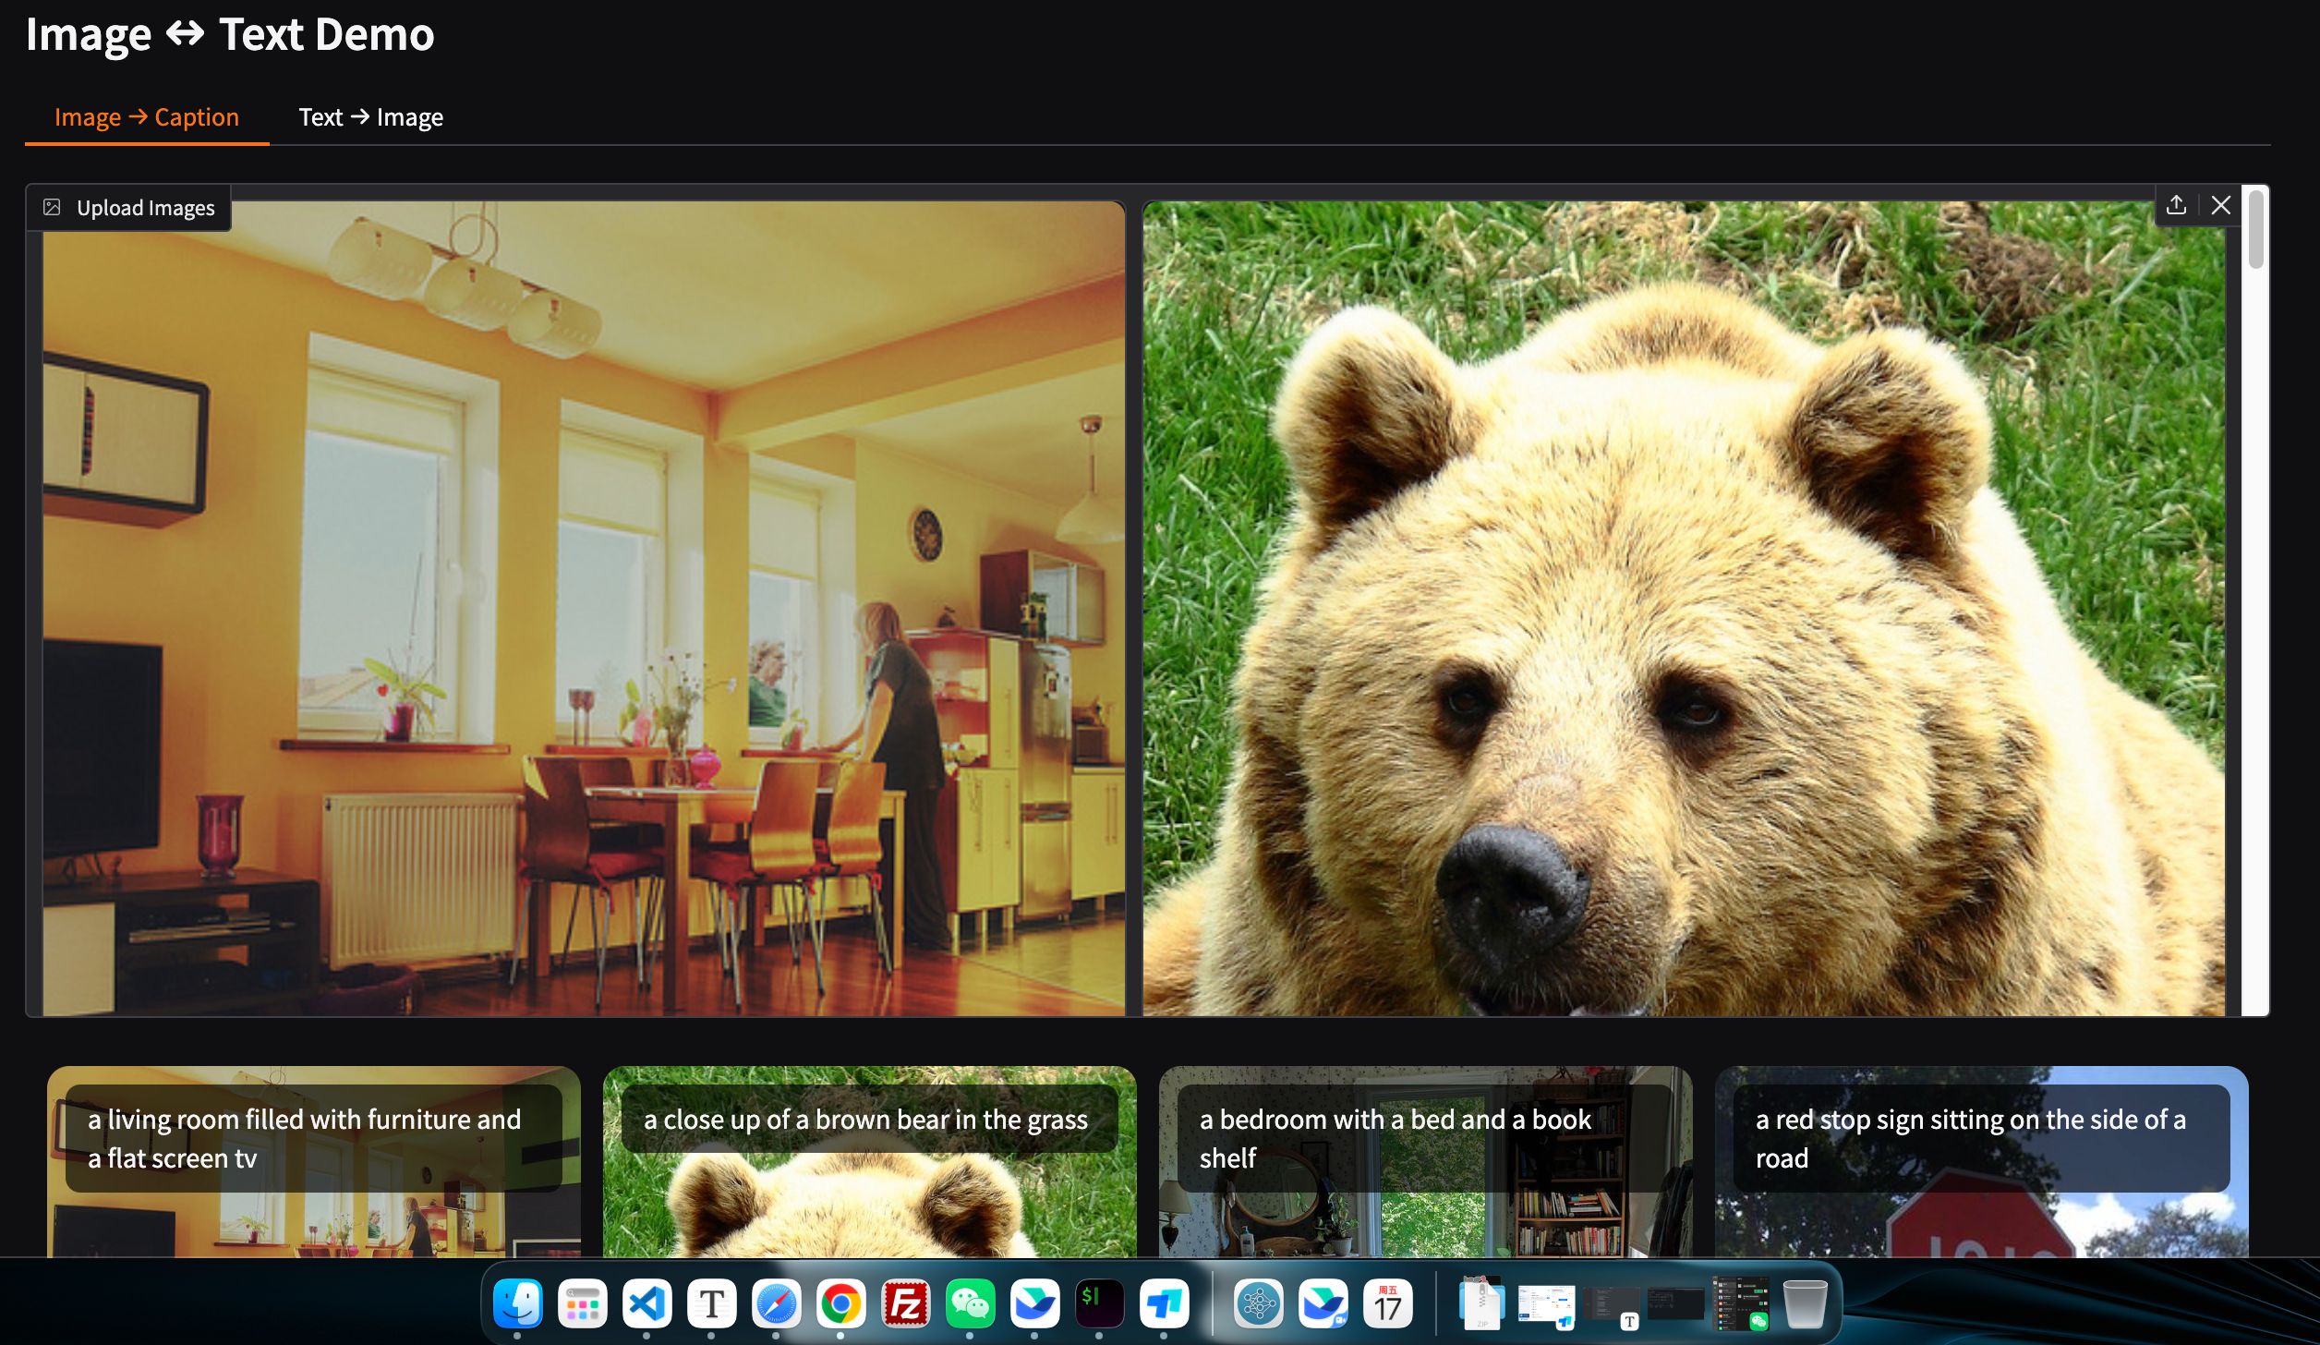Click the share icon above the gallery
2320x1345 pixels.
[x=2176, y=205]
